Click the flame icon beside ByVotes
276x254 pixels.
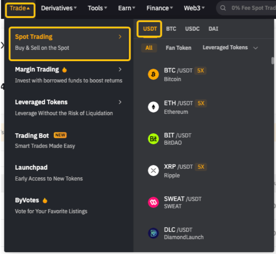[45, 201]
